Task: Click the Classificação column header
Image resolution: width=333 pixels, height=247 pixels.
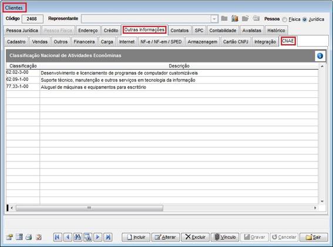Action: coord(23,66)
